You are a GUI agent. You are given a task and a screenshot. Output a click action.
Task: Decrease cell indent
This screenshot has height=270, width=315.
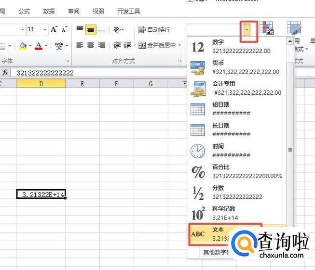117,45
